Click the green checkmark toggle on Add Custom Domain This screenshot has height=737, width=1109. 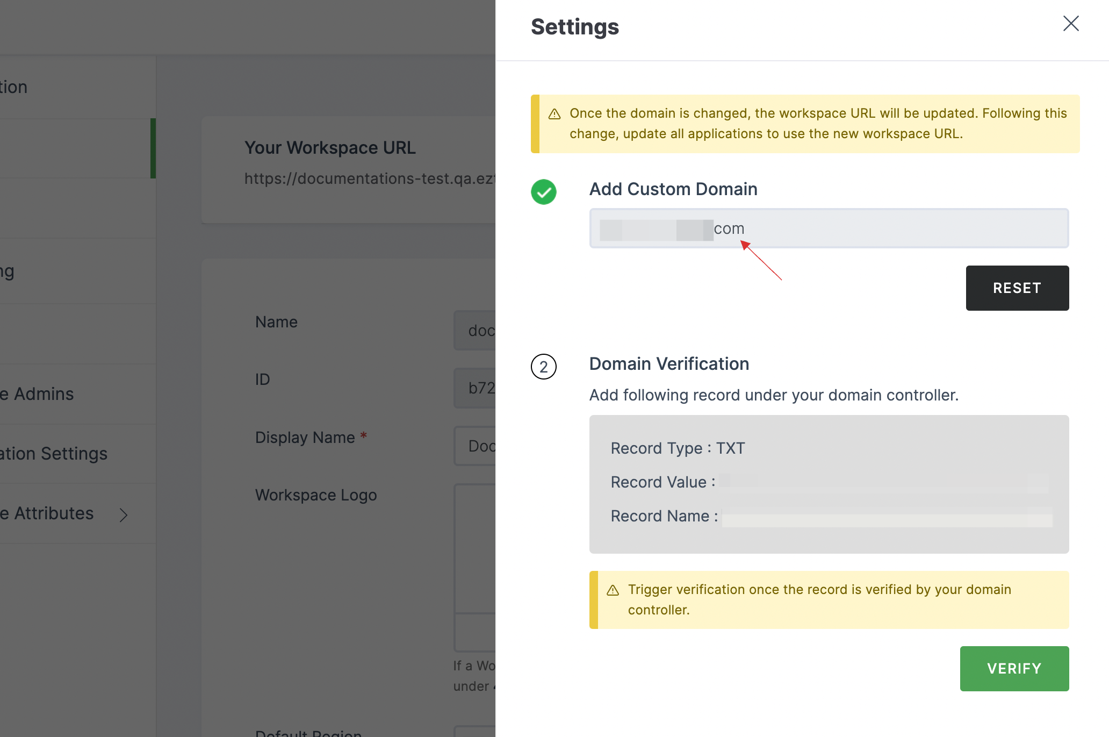click(x=543, y=191)
